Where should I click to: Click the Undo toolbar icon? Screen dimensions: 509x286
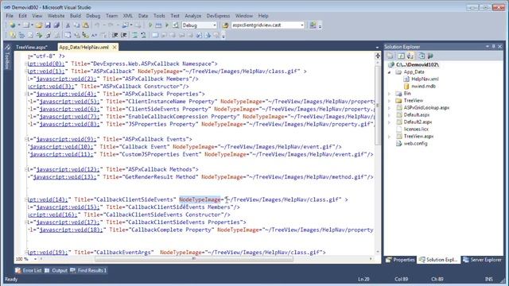[x=97, y=25]
